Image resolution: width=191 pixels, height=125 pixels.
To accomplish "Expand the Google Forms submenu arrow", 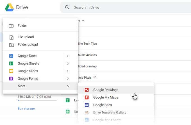I will (68, 79).
